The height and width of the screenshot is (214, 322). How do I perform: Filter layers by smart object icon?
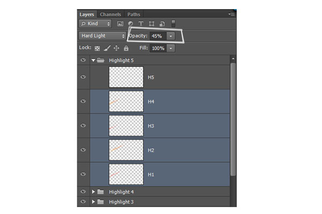coord(162,24)
